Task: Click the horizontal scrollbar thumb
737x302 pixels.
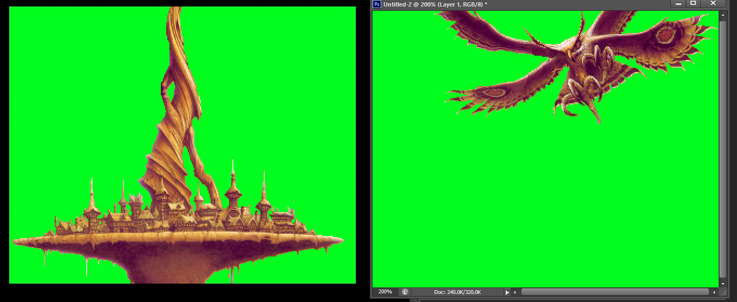Action: tap(615, 292)
